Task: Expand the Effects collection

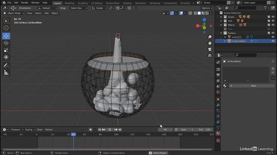Action: (x=221, y=25)
